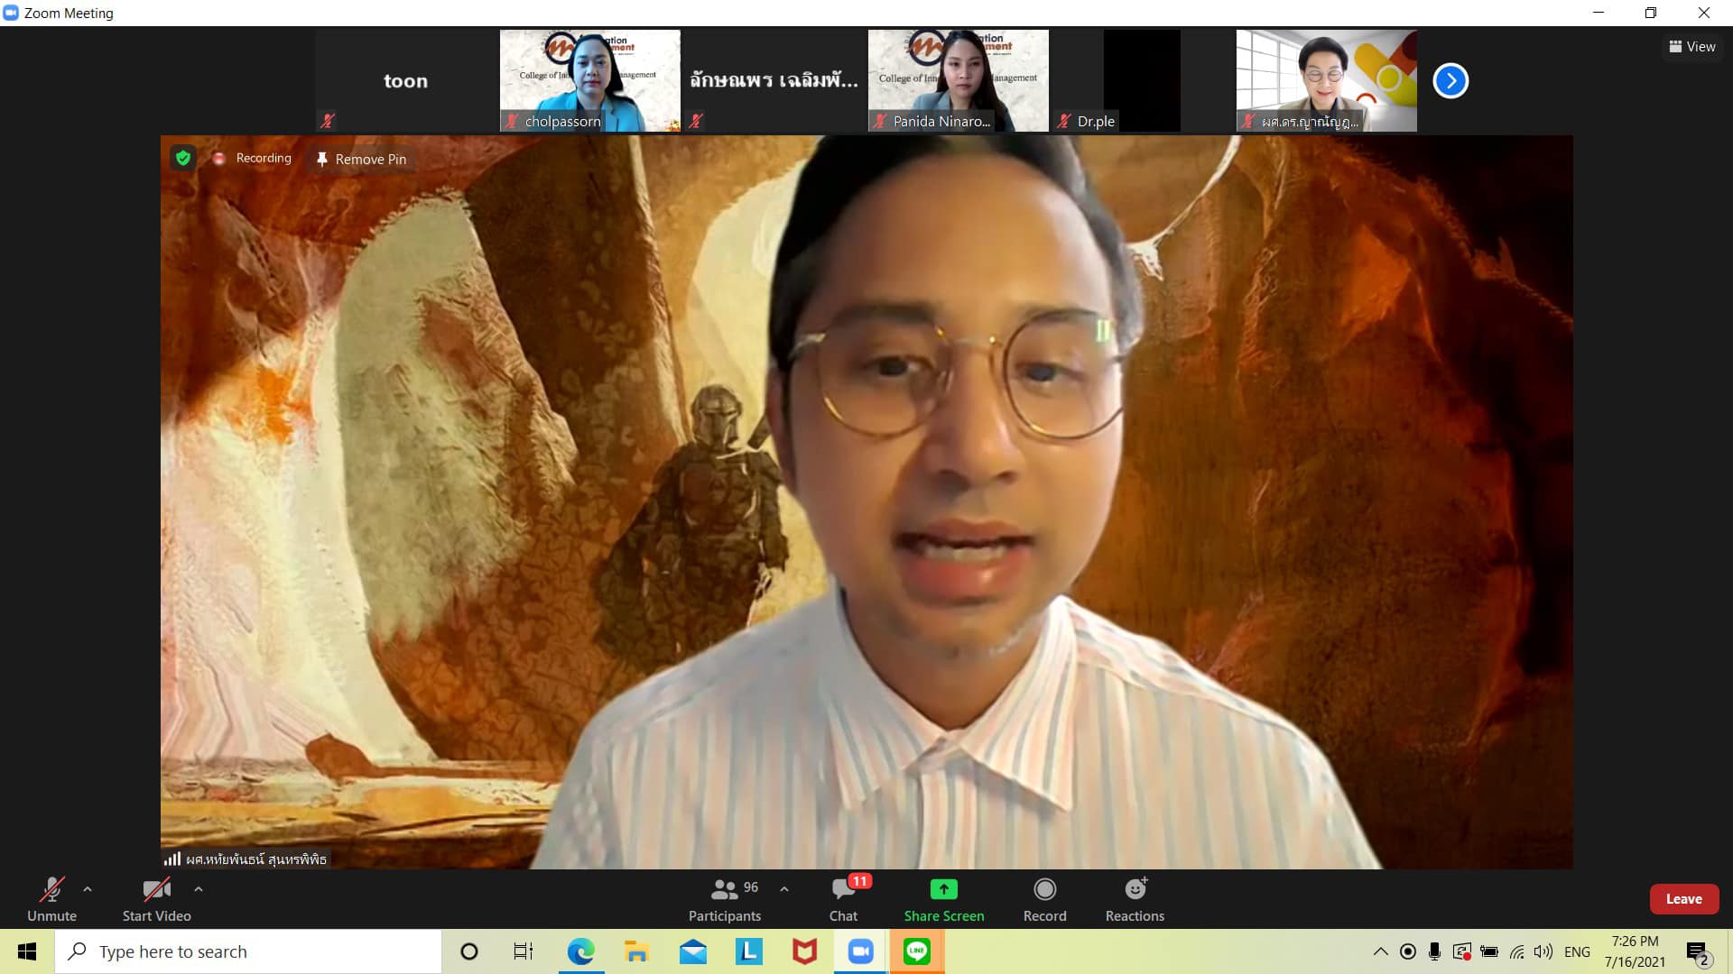Click the red Leave button
The height and width of the screenshot is (974, 1733).
tap(1683, 899)
